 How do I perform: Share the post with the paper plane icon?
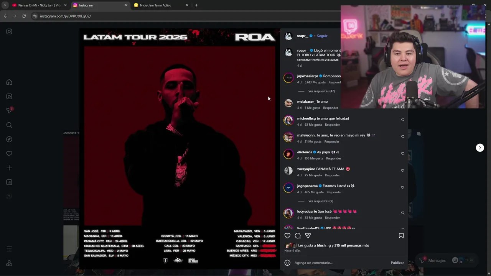pyautogui.click(x=308, y=236)
